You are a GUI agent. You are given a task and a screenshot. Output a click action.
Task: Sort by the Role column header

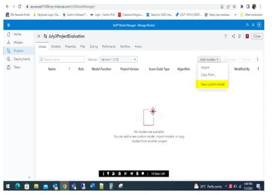coord(81,69)
